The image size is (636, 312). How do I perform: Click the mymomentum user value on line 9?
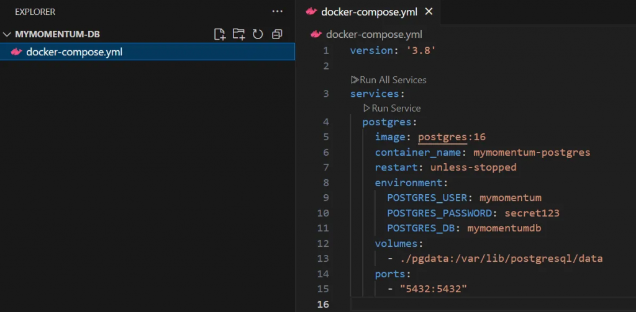tap(511, 198)
